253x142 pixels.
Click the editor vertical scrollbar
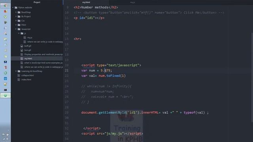252,77
